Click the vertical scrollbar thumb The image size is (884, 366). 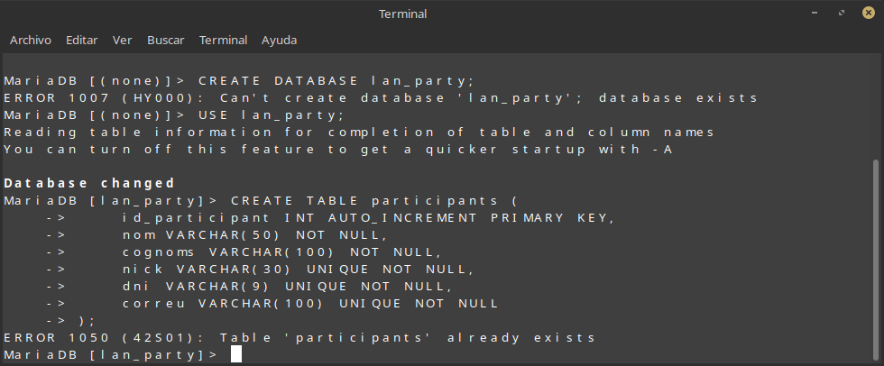(x=875, y=260)
